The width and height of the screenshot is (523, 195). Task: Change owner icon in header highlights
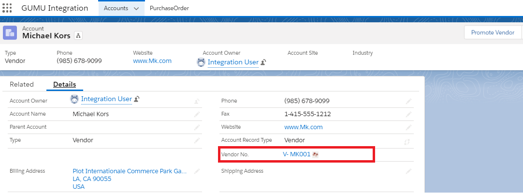[x=263, y=62]
